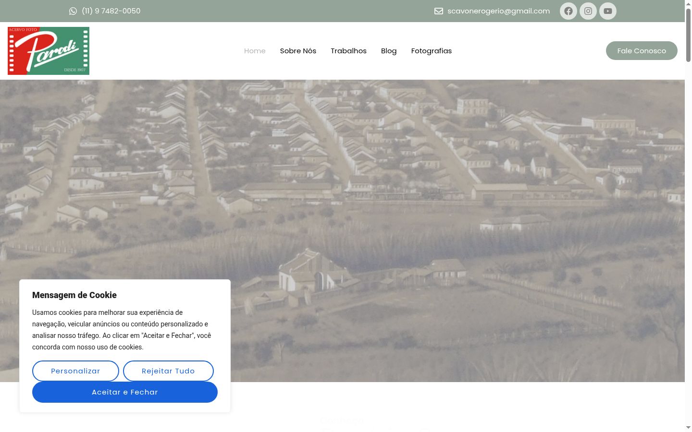Click the scrollbar down arrow

688,428
